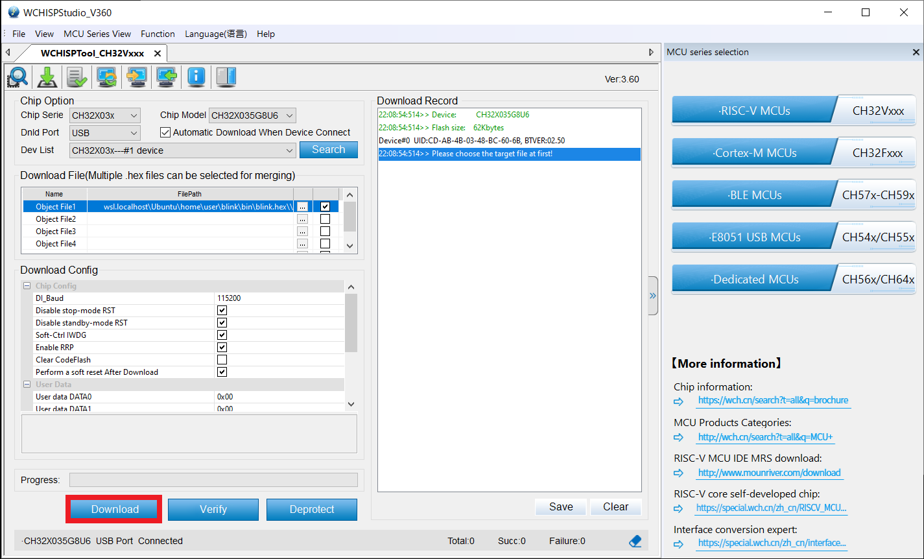Click the Search button
The image size is (924, 559).
pyautogui.click(x=329, y=150)
